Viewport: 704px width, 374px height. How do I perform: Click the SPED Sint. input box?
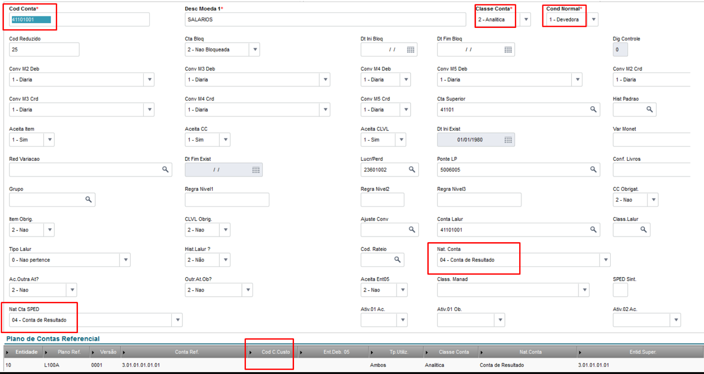tap(620, 290)
